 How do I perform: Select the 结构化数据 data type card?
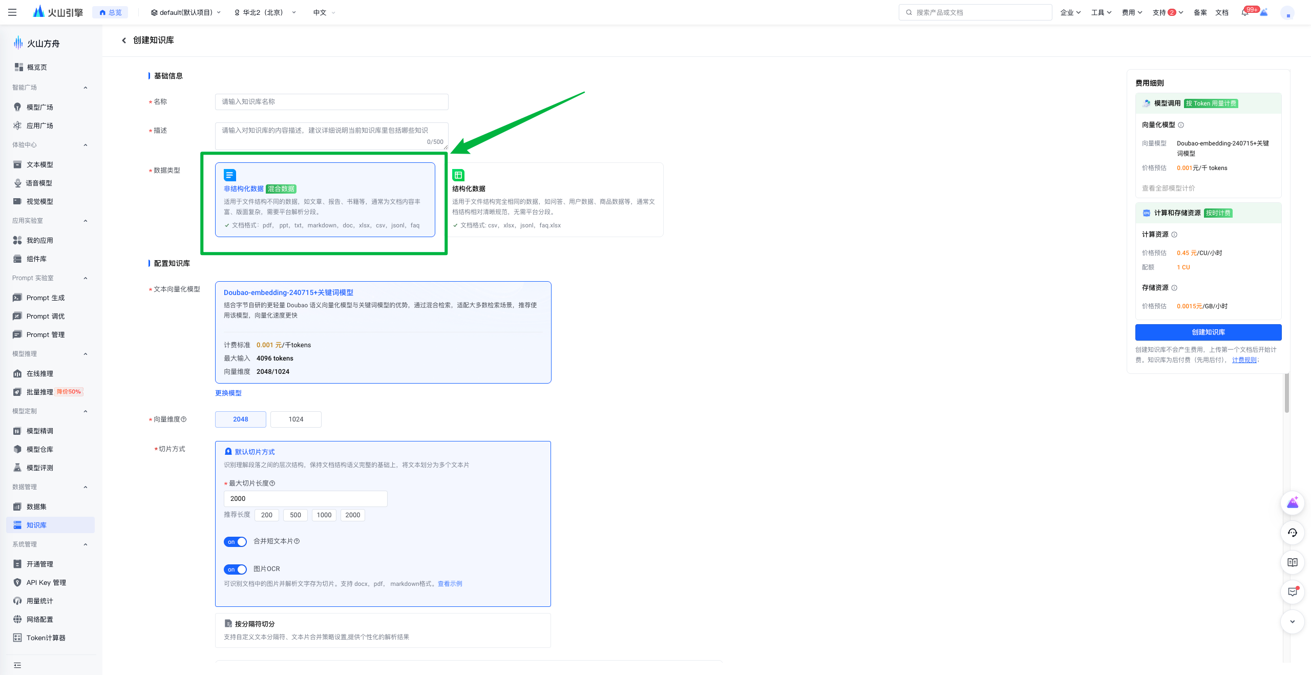[x=554, y=200]
